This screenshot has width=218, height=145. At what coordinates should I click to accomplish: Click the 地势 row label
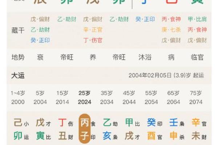point(18,57)
